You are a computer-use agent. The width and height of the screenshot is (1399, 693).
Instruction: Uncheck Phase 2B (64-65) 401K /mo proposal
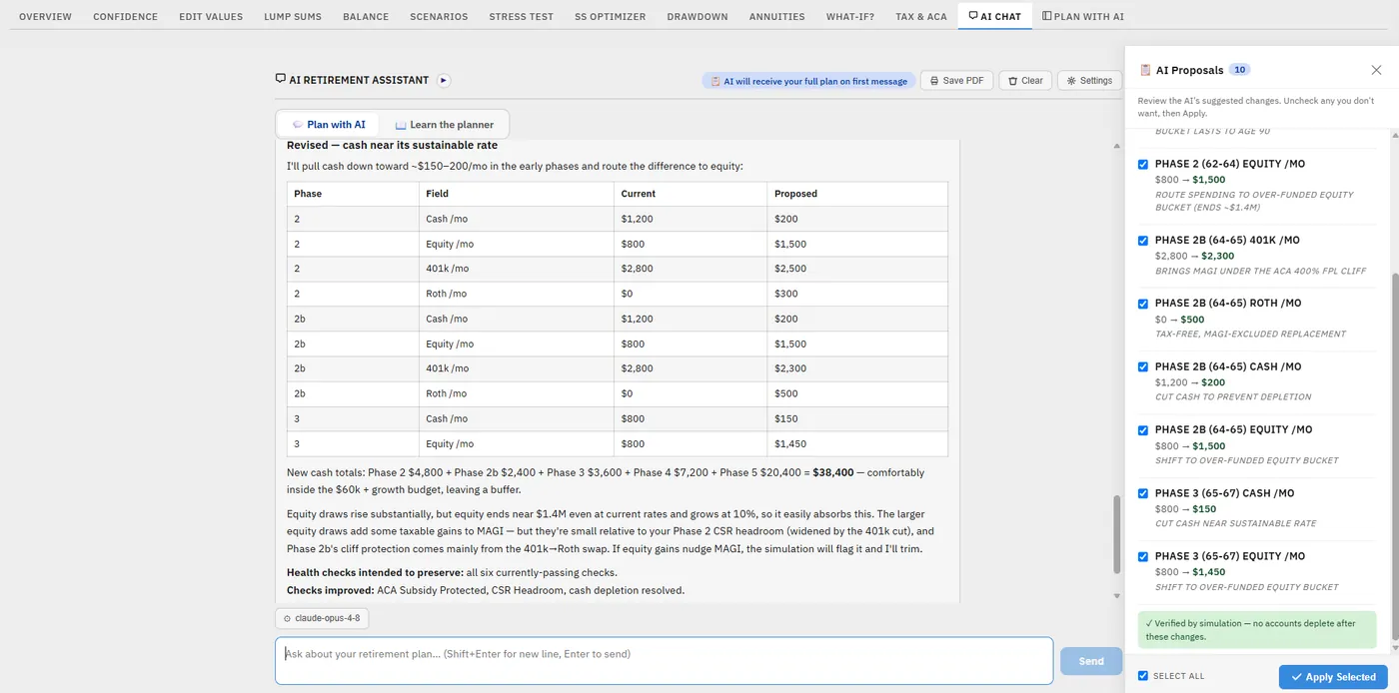pyautogui.click(x=1143, y=241)
